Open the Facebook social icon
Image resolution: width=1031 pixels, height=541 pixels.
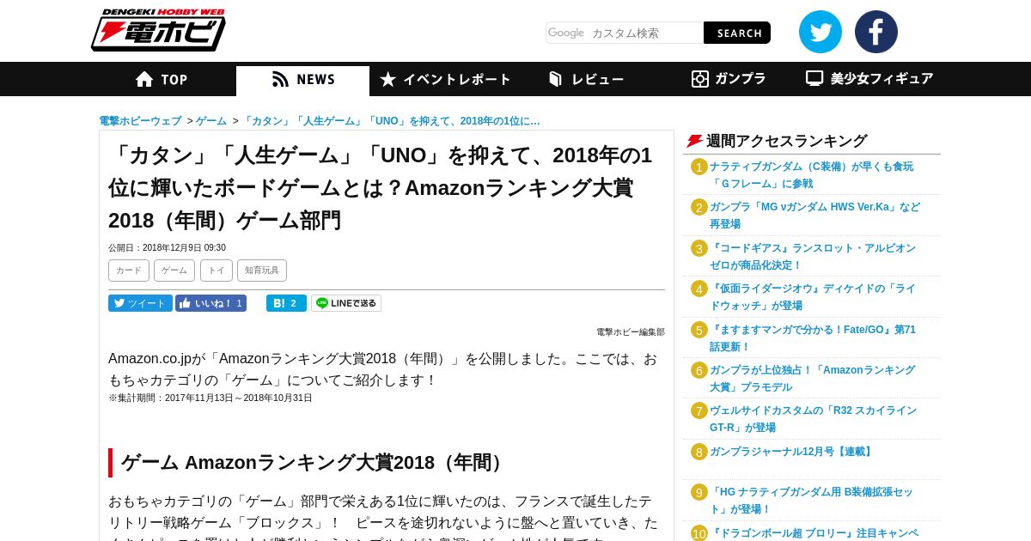(876, 32)
